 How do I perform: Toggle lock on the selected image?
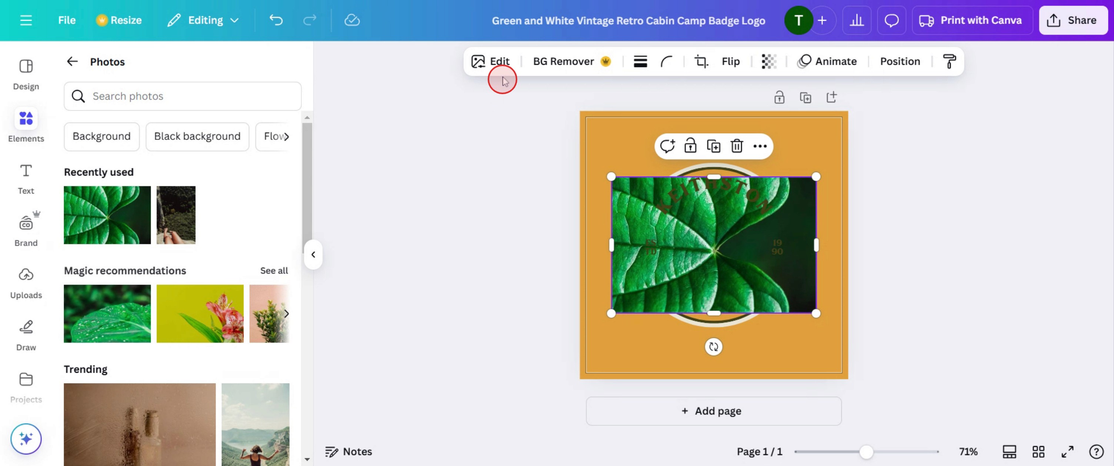point(690,146)
